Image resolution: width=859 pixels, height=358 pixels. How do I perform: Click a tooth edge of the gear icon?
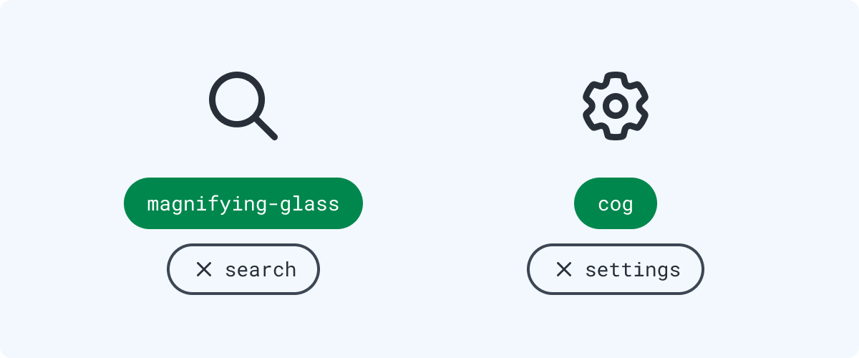click(616, 77)
